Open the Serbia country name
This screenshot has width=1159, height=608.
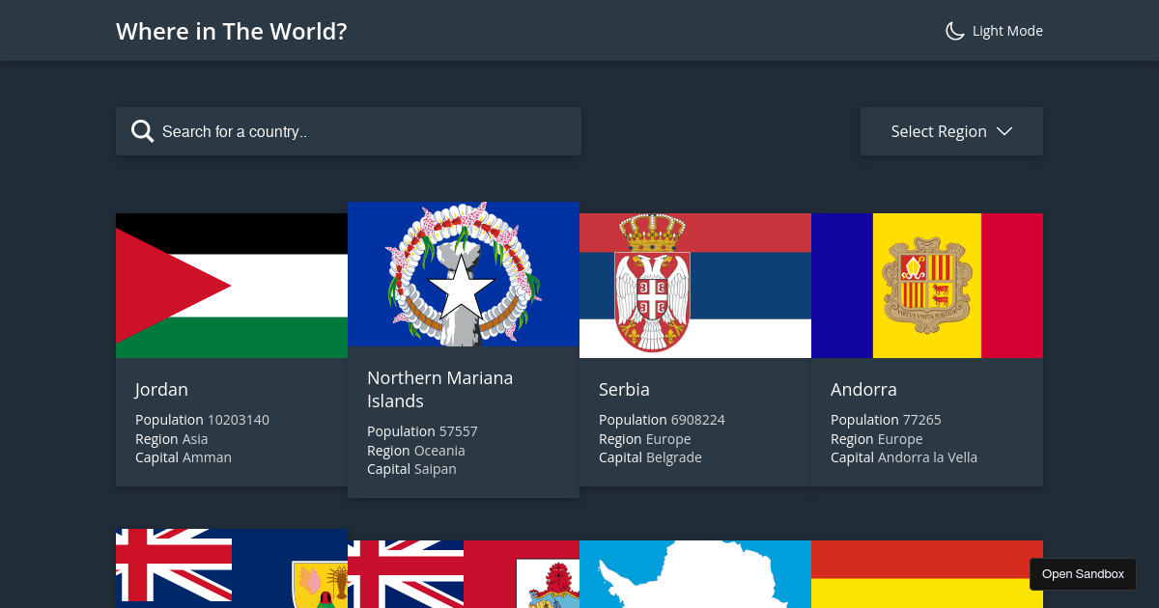click(624, 390)
